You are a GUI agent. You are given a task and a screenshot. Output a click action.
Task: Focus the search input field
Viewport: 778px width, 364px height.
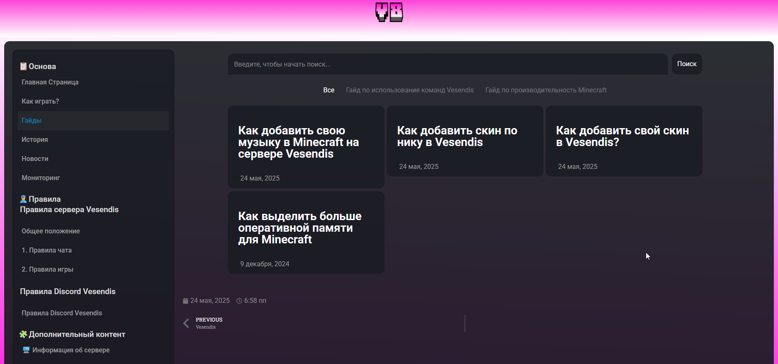pyautogui.click(x=447, y=64)
